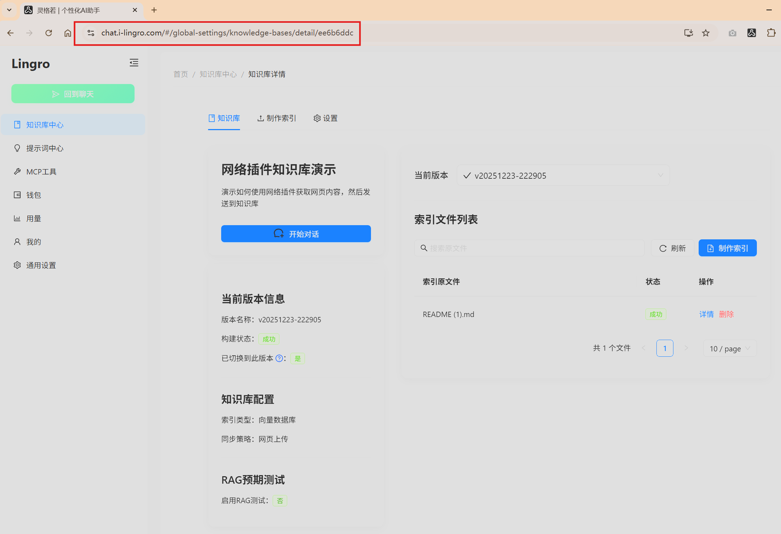781x534 pixels.
Task: Switch to the 制作索引 tab
Action: click(277, 118)
